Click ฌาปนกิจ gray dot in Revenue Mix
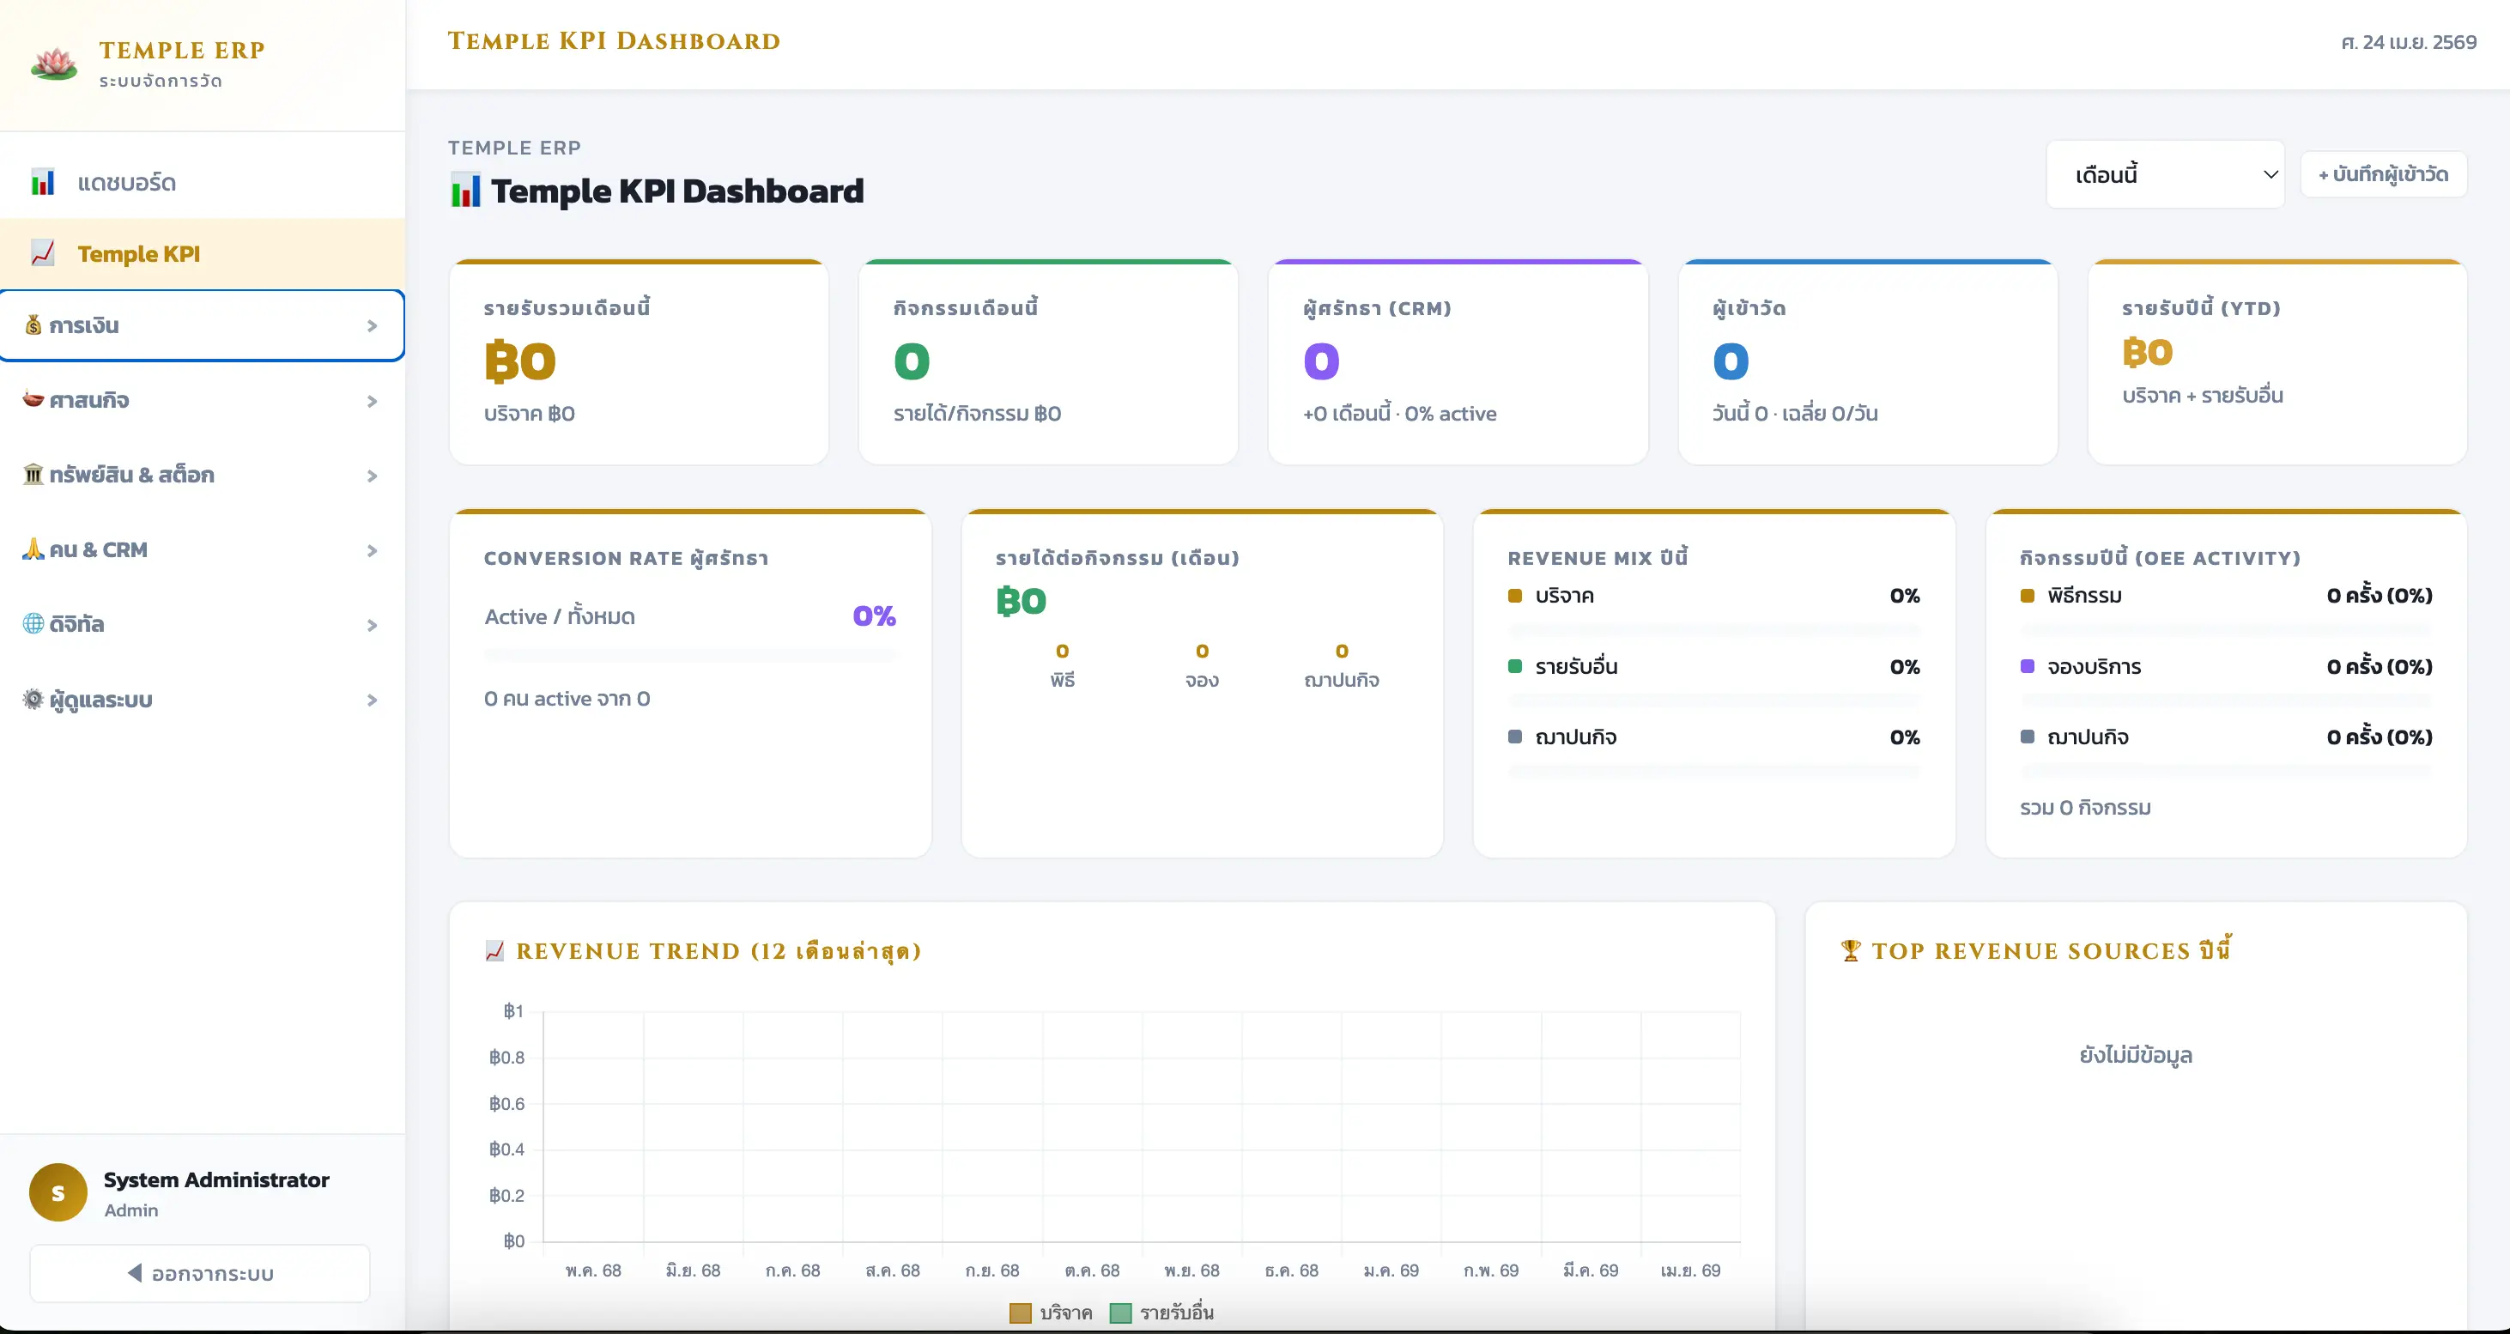 (x=1515, y=737)
